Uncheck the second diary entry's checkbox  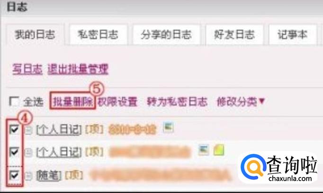[14, 152]
